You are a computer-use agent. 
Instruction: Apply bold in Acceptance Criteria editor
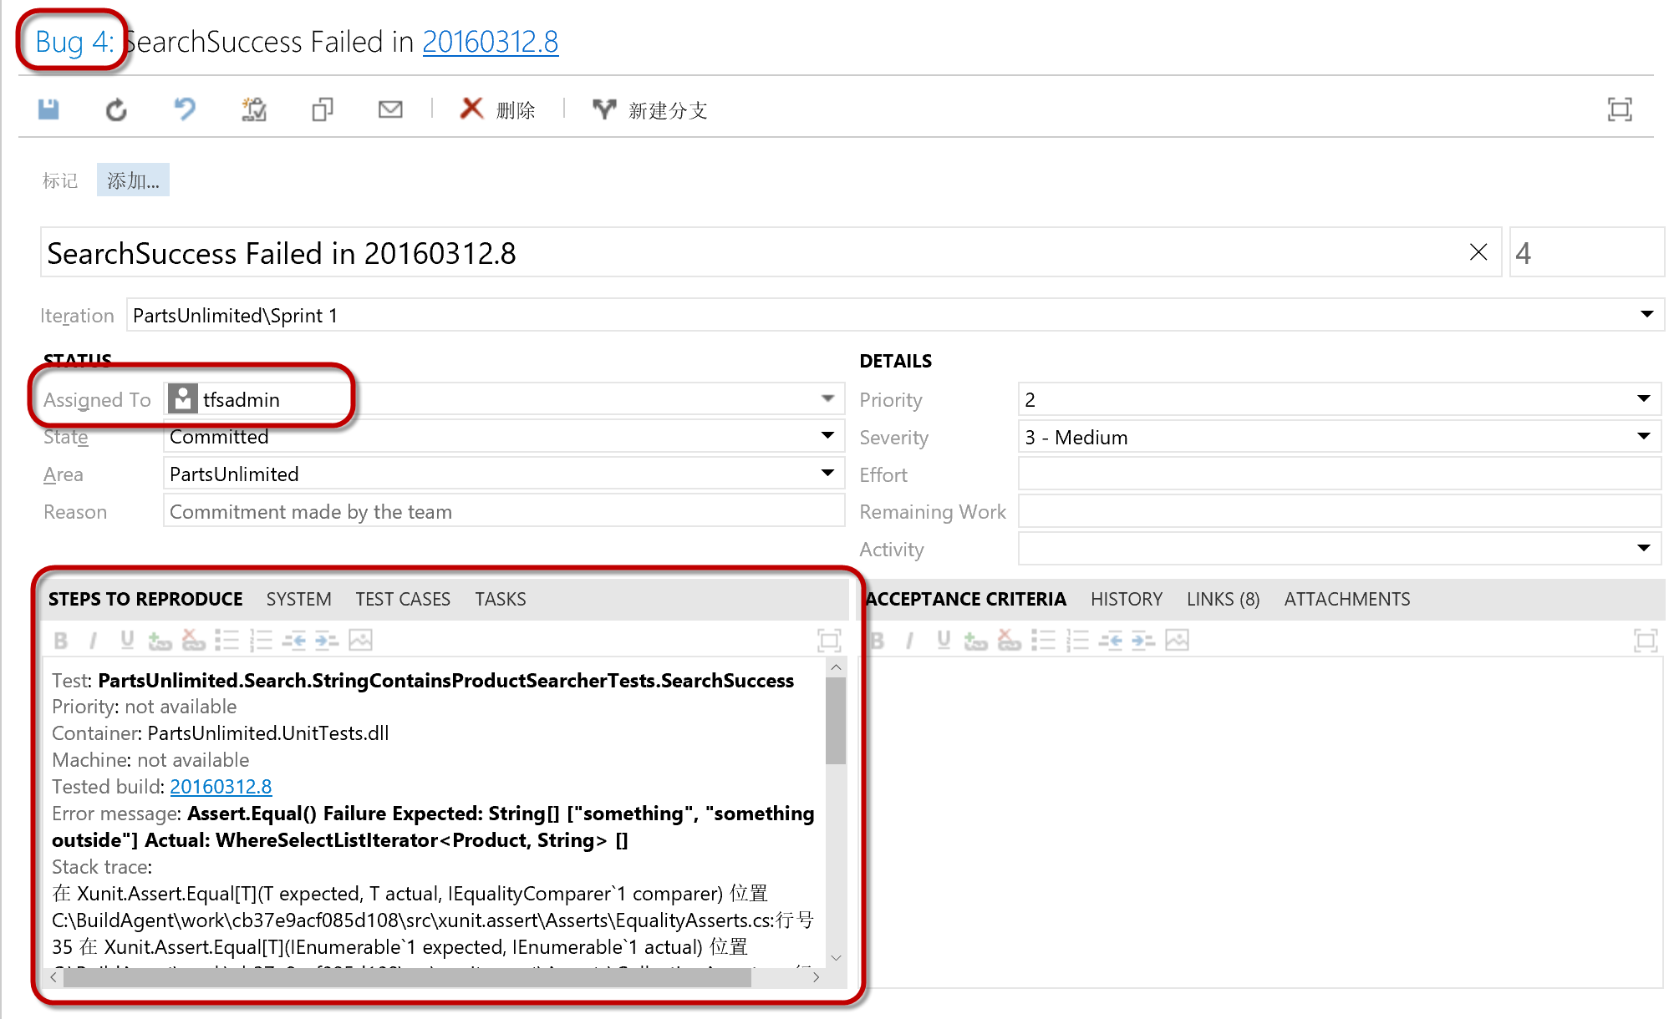click(x=877, y=641)
